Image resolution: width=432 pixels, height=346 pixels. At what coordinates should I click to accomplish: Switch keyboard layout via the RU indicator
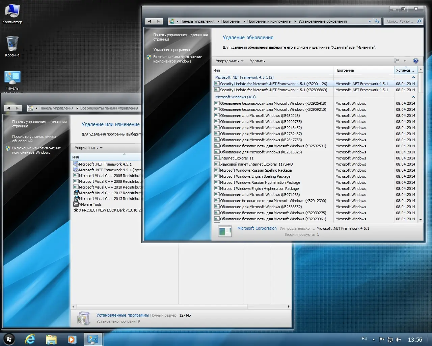point(364,339)
